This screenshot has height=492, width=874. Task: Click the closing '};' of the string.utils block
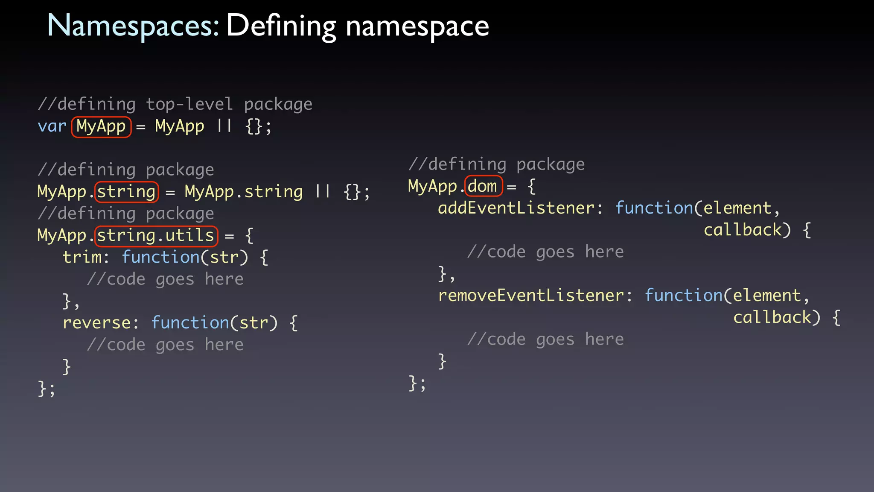[x=47, y=389]
